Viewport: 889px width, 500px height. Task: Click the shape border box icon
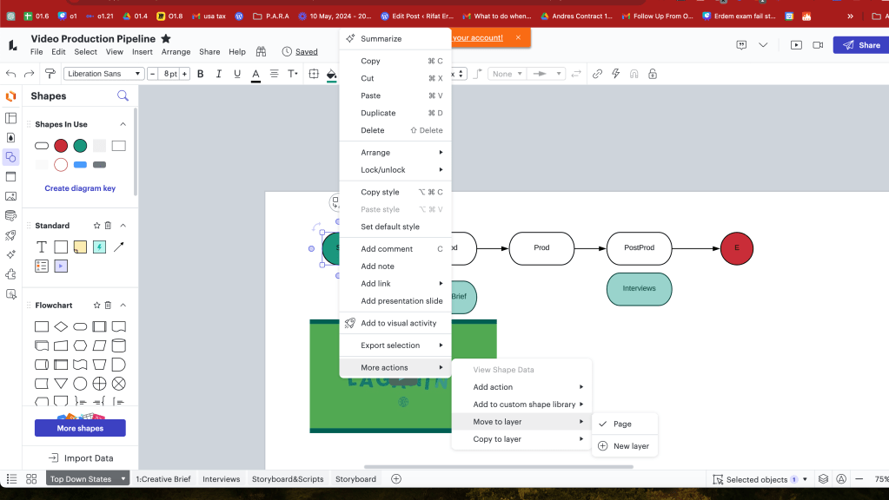[x=314, y=74]
